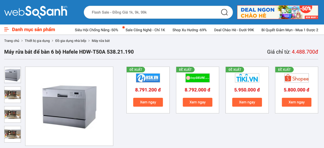The width and height of the screenshot is (324, 148).
Task: Go to Shop Xu Hướng -69% promotion
Action: click(189, 30)
